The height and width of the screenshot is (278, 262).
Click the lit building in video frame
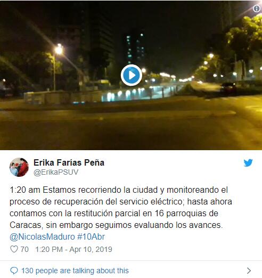[135, 48]
